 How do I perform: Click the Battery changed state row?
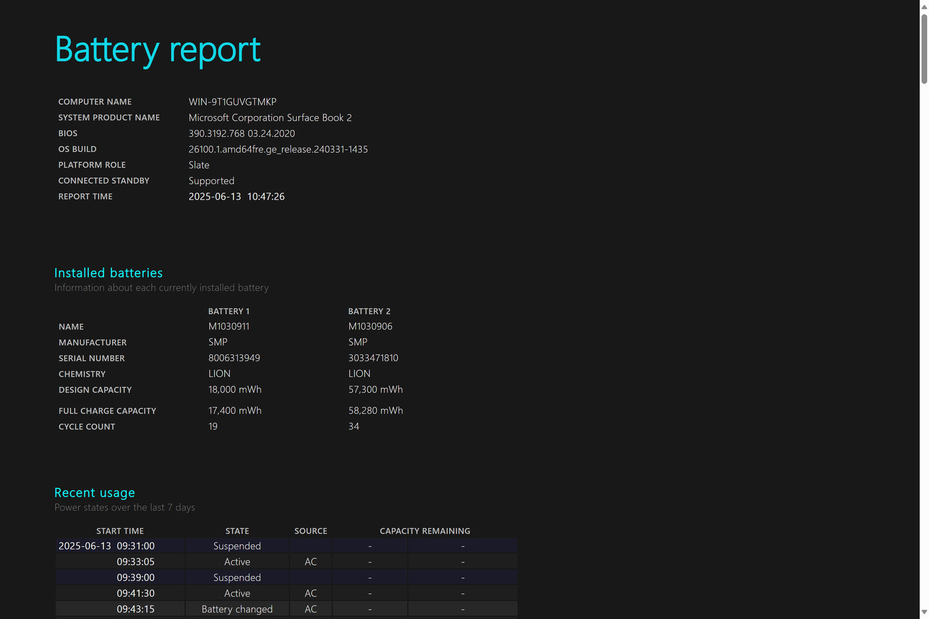point(237,609)
